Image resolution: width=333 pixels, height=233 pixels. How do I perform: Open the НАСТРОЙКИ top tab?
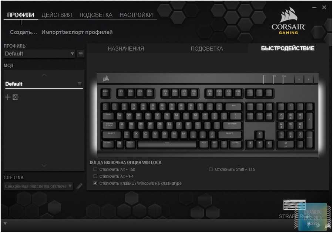pos(136,15)
